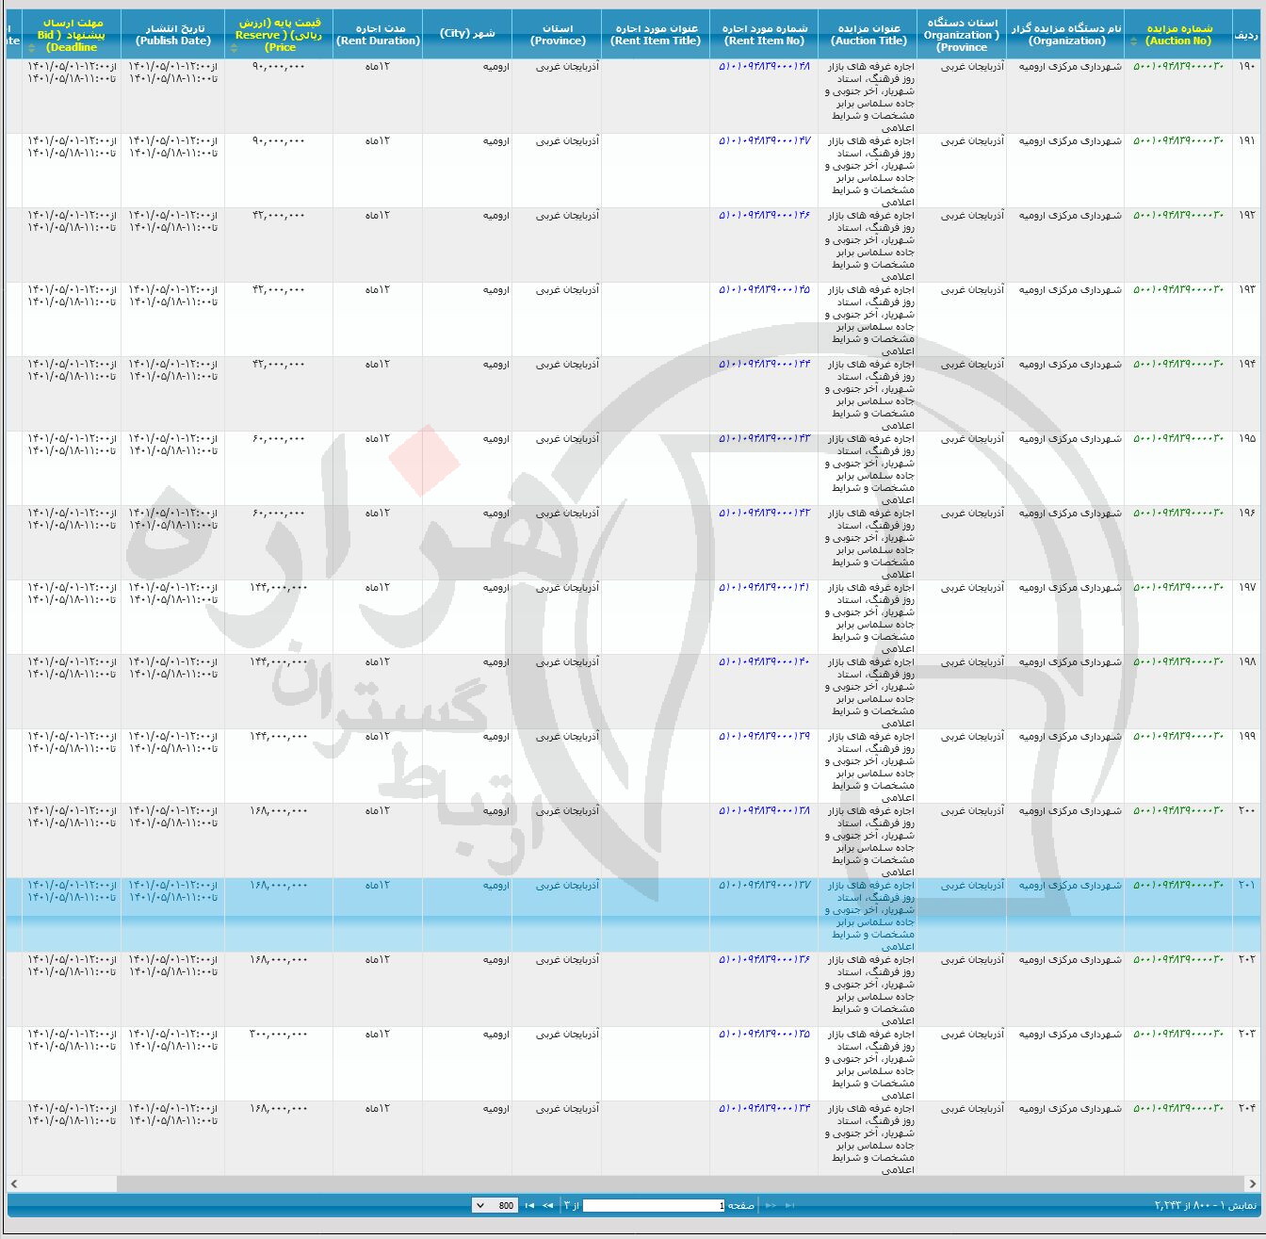This screenshot has height=1239, width=1266.
Task: Open rent item link ۵۱۰۱۰۹۴۸۳۹۰۰۰۱۴۶
Action: 764,216
